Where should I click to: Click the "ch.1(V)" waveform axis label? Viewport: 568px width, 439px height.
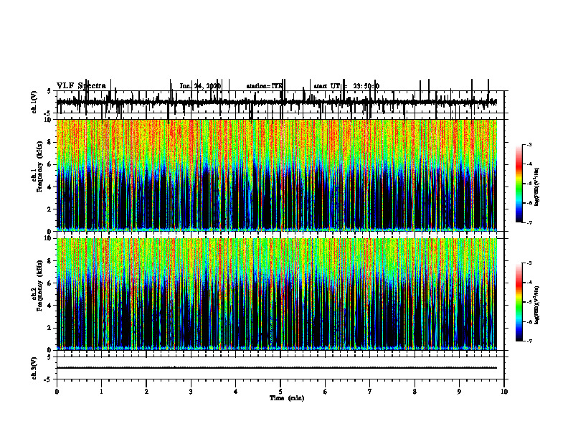tap(34, 102)
